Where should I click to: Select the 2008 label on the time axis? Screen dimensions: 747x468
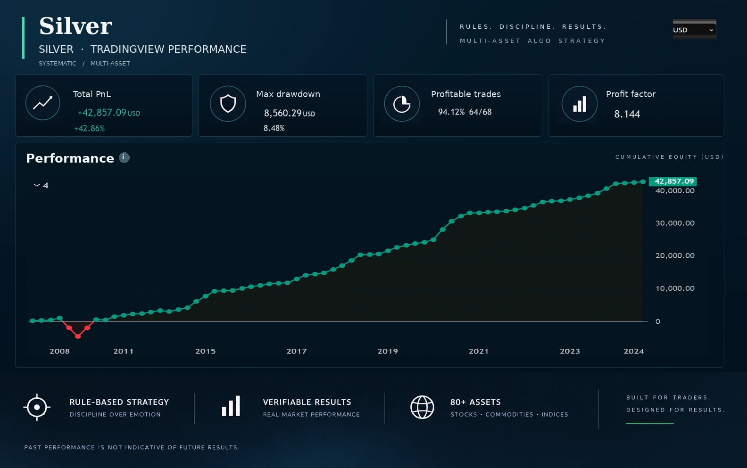pos(59,351)
